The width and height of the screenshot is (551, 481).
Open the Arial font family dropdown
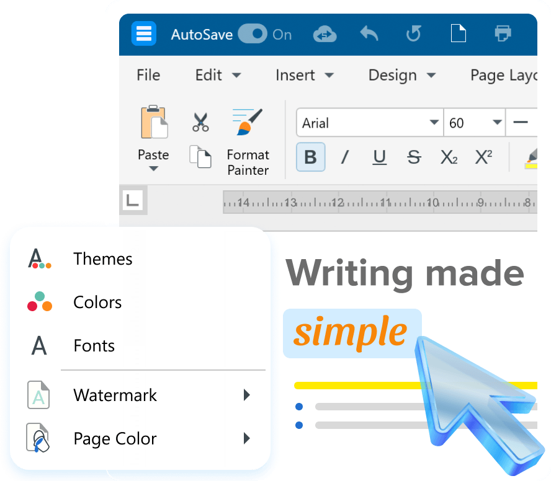click(434, 123)
